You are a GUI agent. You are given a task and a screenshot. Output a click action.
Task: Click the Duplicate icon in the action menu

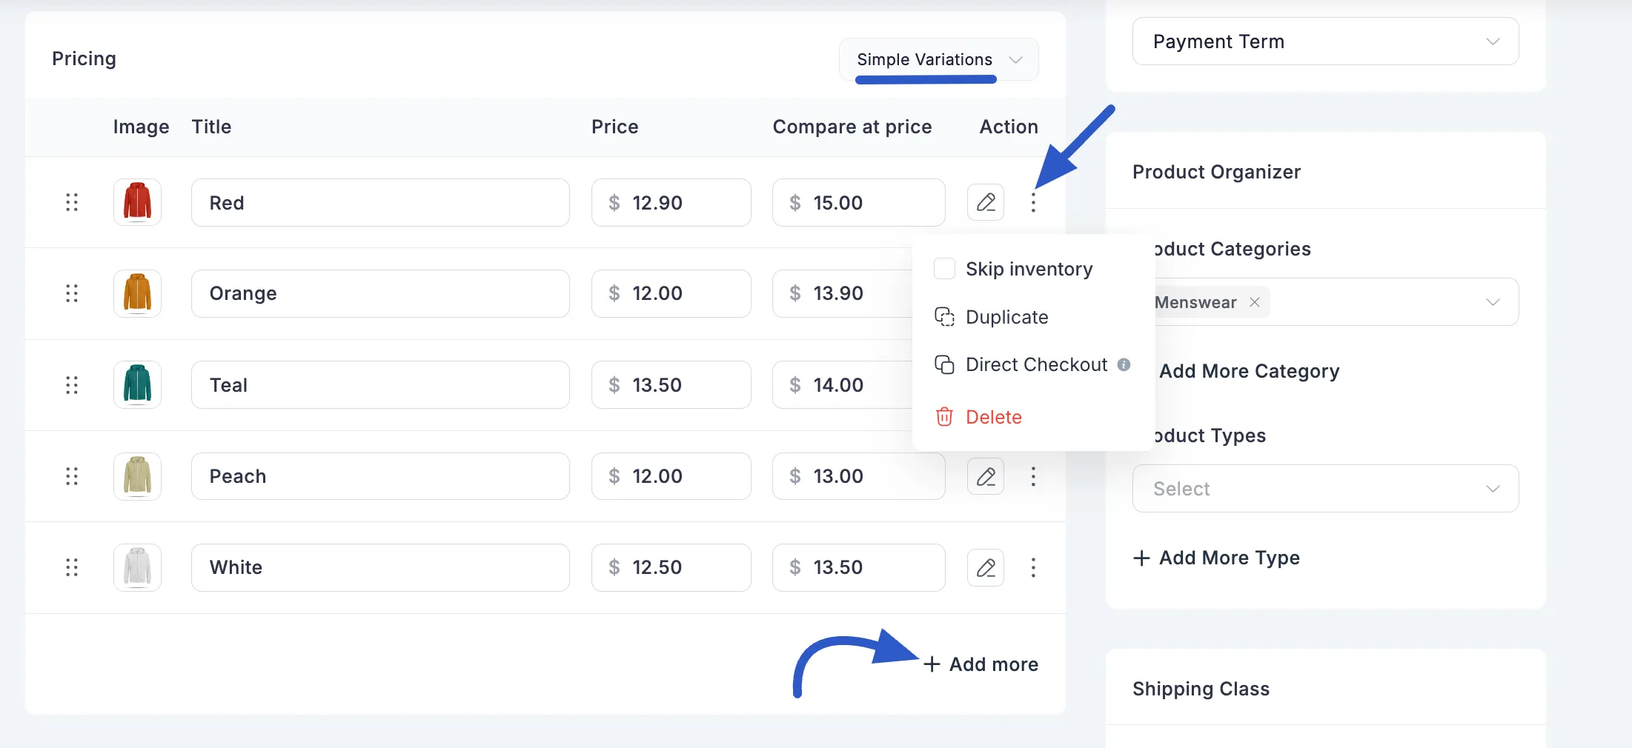(x=944, y=317)
